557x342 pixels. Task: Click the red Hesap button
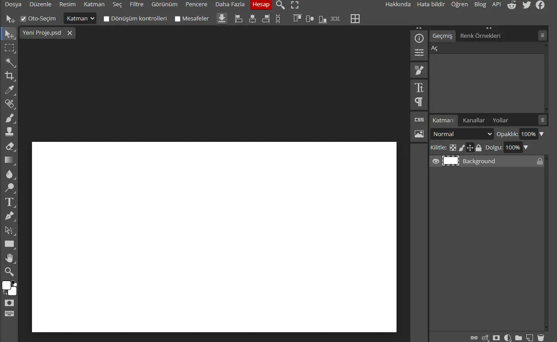coord(261,4)
